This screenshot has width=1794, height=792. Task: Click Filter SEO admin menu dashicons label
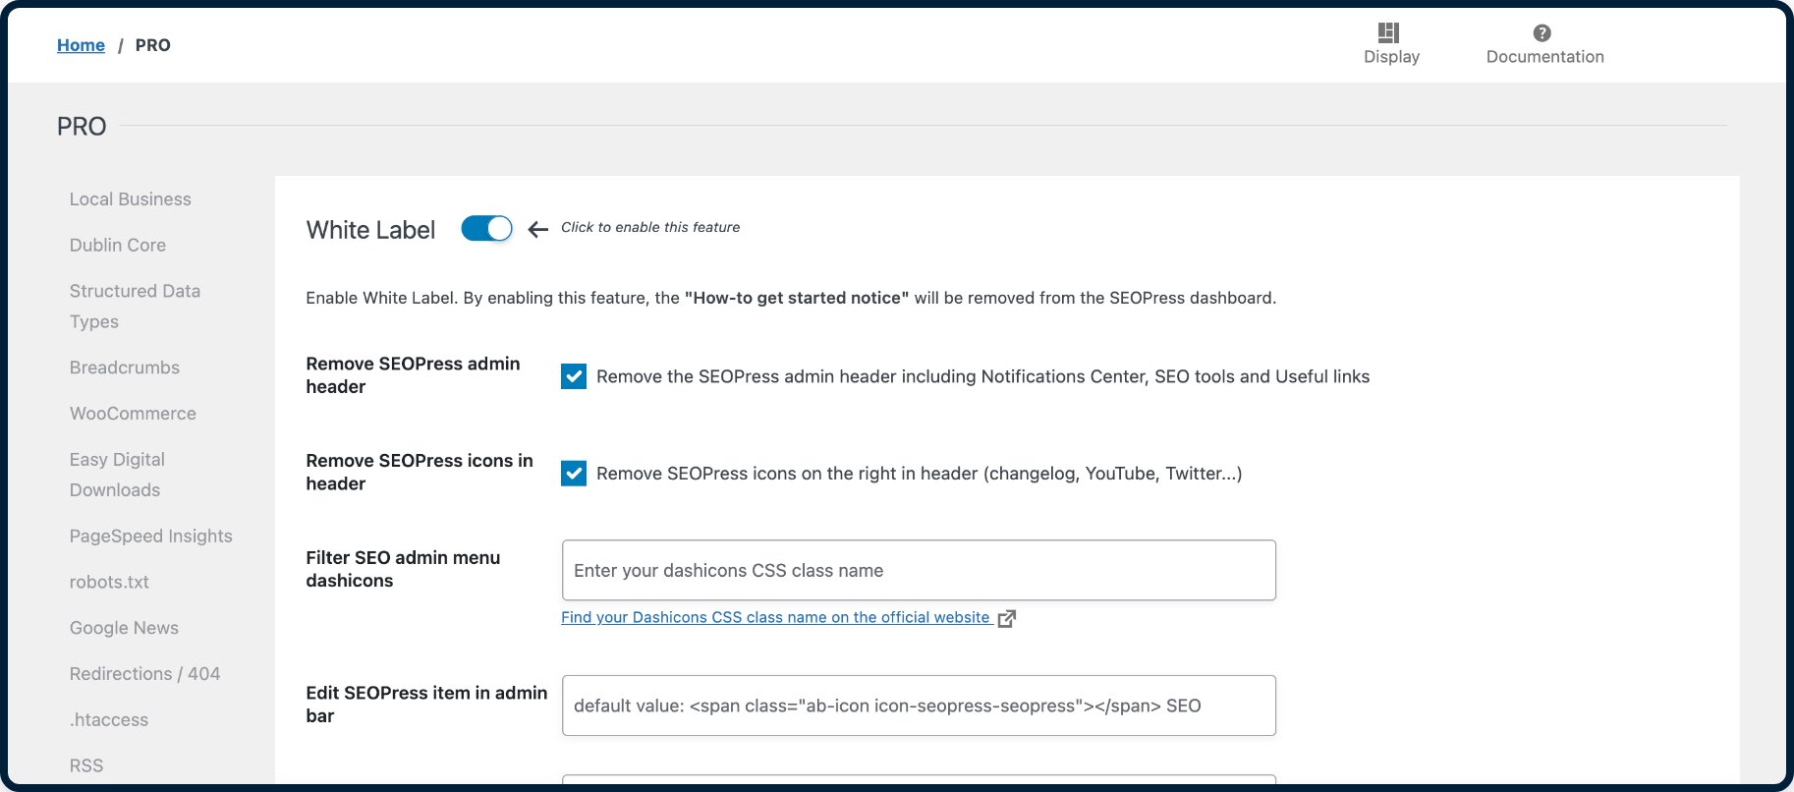click(403, 569)
